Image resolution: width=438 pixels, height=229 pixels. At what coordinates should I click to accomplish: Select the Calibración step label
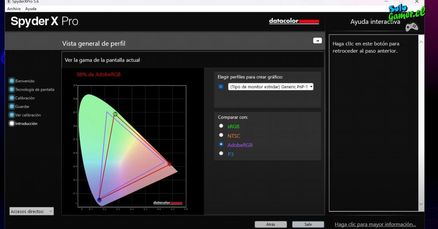[x=25, y=98]
